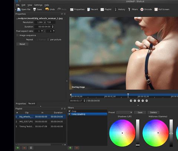Screen dimensions: 178x151
Task: Click the playhead marker on the scrub bar
Action: [128, 95]
